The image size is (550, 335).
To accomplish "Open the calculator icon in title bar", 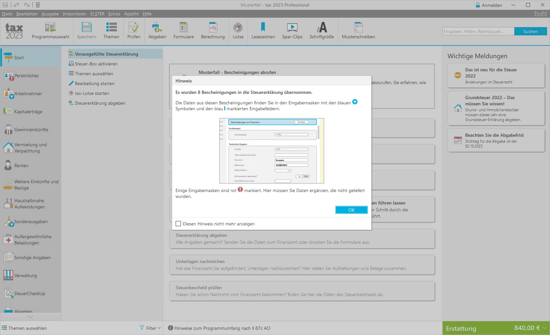I will (x=38, y=5).
